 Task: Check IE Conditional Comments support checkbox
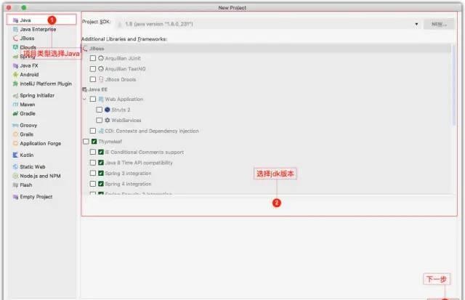93,152
